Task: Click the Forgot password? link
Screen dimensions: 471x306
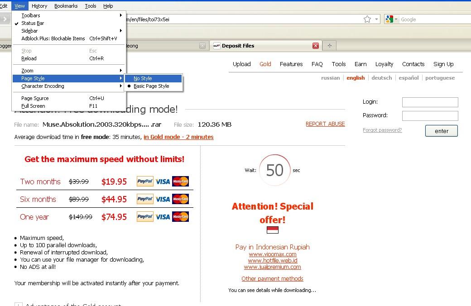Action: pos(382,130)
